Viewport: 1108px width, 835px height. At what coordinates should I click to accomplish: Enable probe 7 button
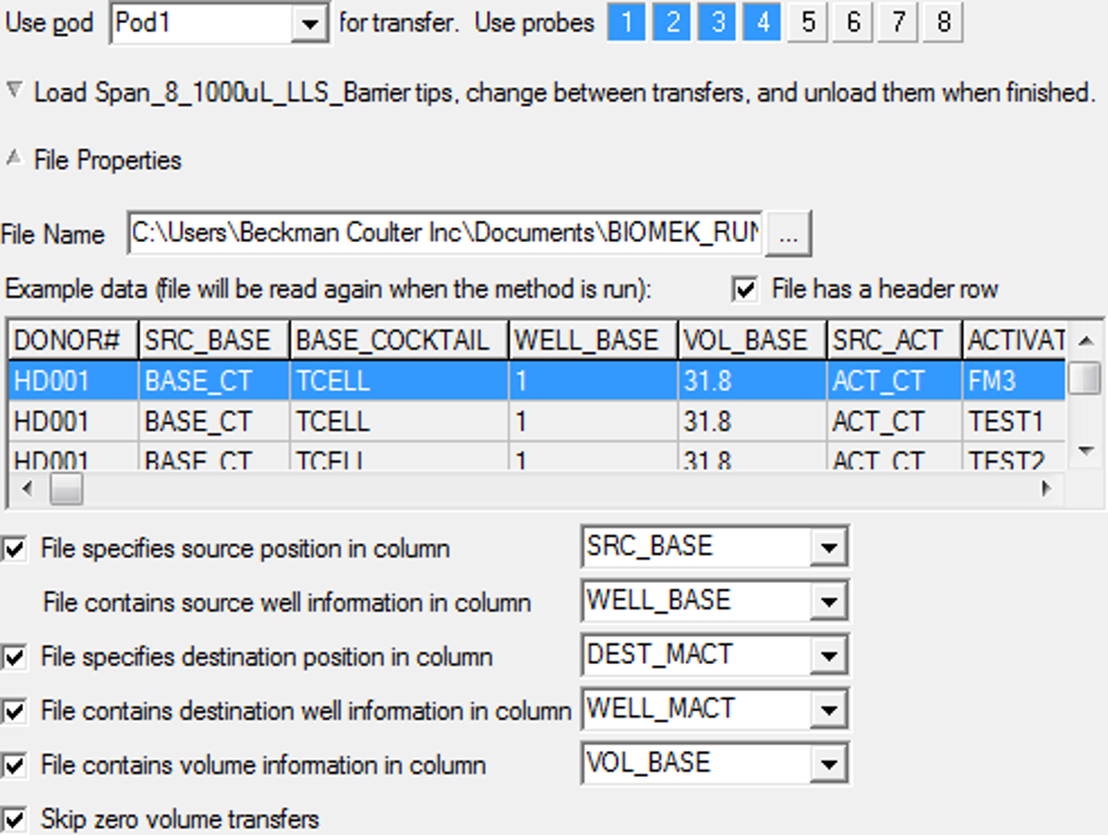coord(897,22)
